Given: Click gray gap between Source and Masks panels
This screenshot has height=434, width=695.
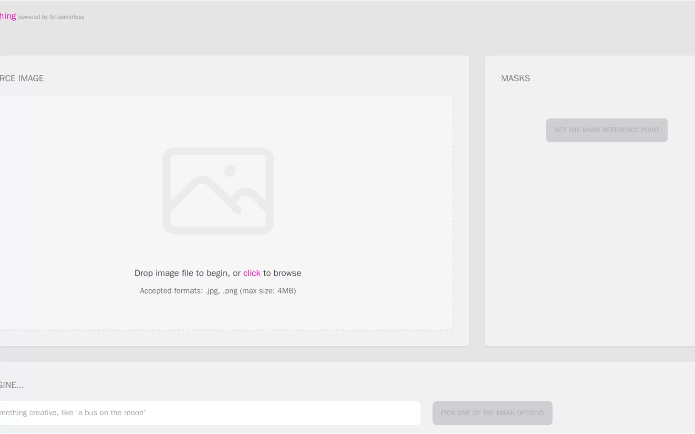Looking at the screenshot, I should (x=477, y=201).
